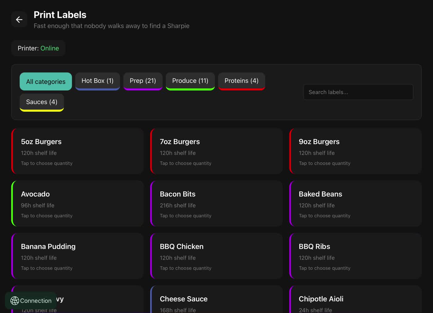Click the green Online status text
The width and height of the screenshot is (433, 313).
(50, 48)
